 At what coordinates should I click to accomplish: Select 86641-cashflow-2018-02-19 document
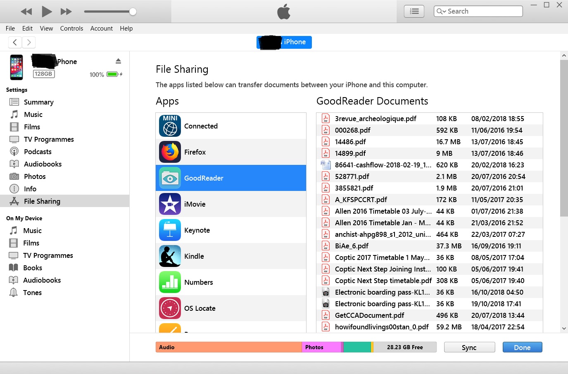pos(430,165)
